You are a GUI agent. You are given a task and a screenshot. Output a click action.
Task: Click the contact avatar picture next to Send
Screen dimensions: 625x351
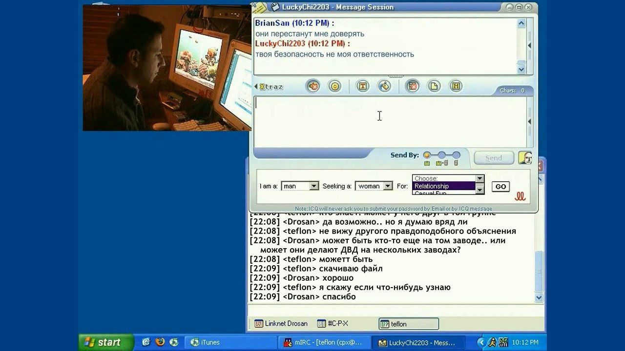525,157
